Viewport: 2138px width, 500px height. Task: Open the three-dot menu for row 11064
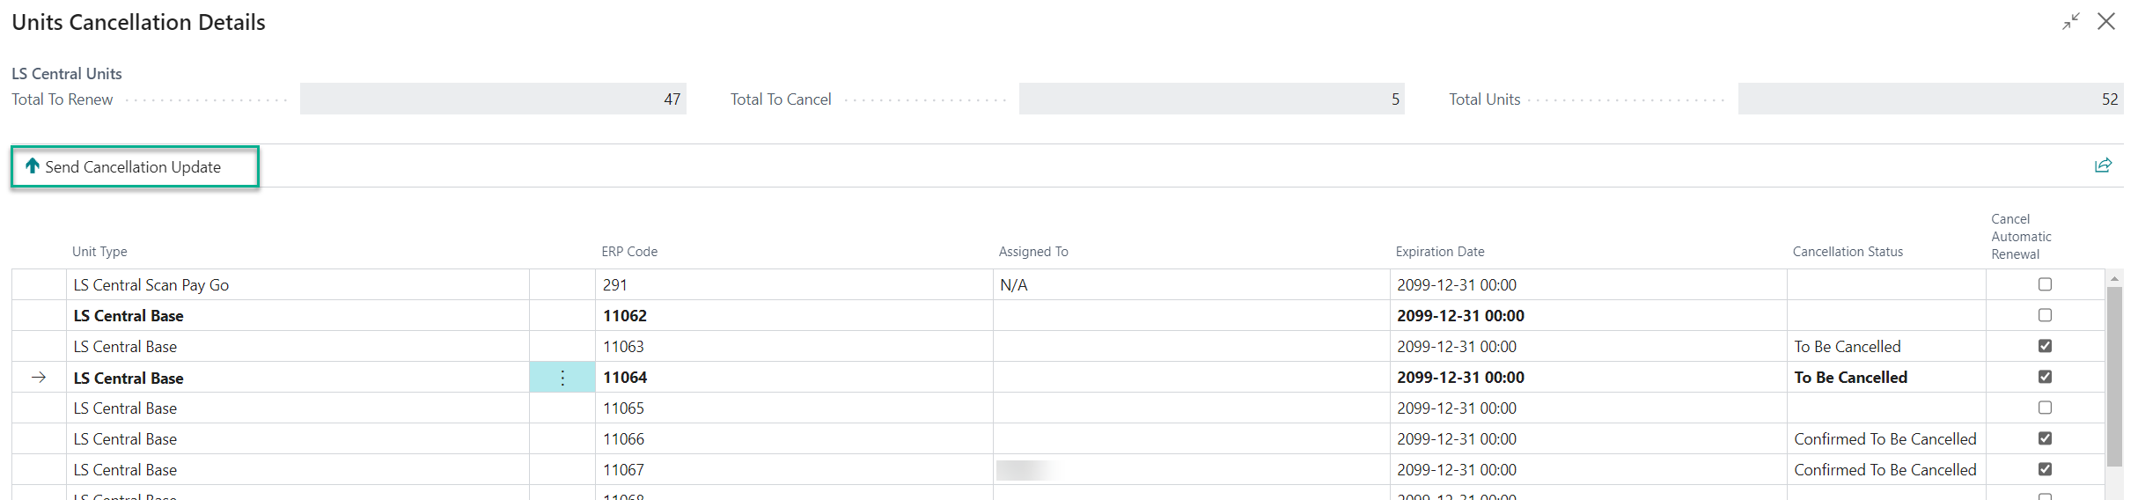(562, 378)
